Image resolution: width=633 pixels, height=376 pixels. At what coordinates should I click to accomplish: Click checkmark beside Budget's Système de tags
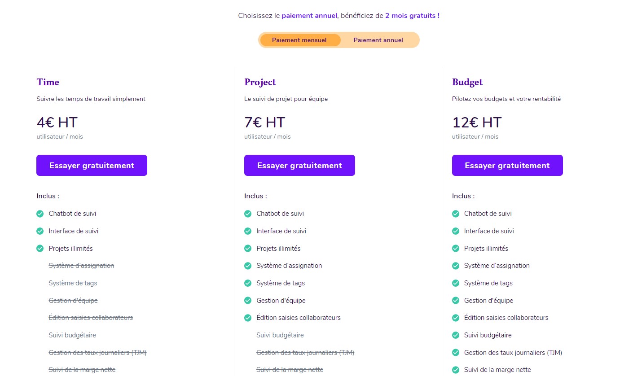tap(456, 283)
